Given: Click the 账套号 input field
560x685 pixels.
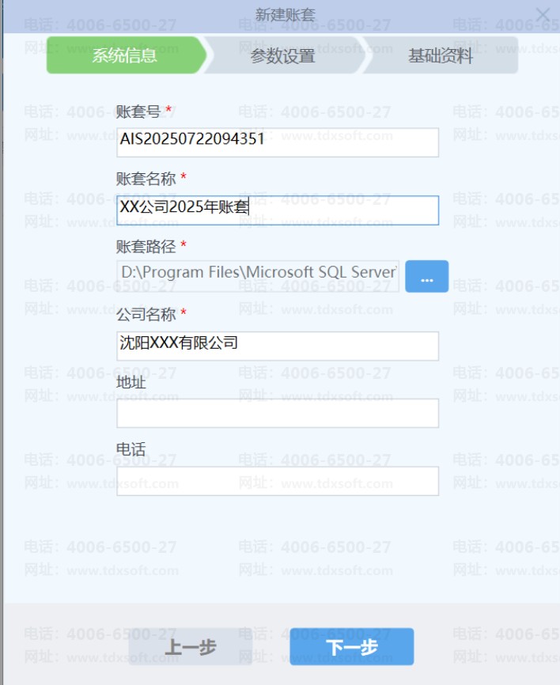Looking at the screenshot, I should point(278,142).
